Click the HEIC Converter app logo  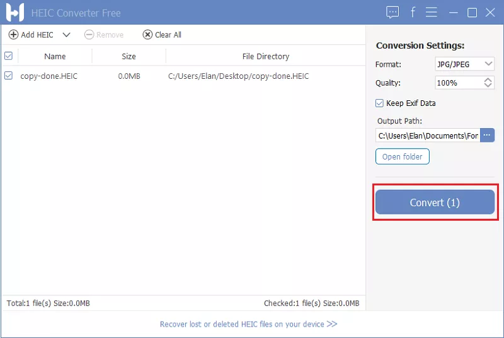point(14,12)
